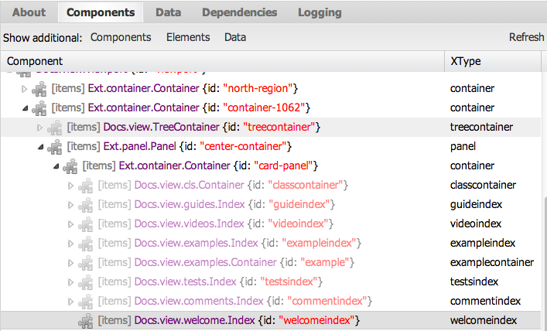Viewport: 547px width, 331px height.
Task: Open the Data tab
Action: (168, 12)
